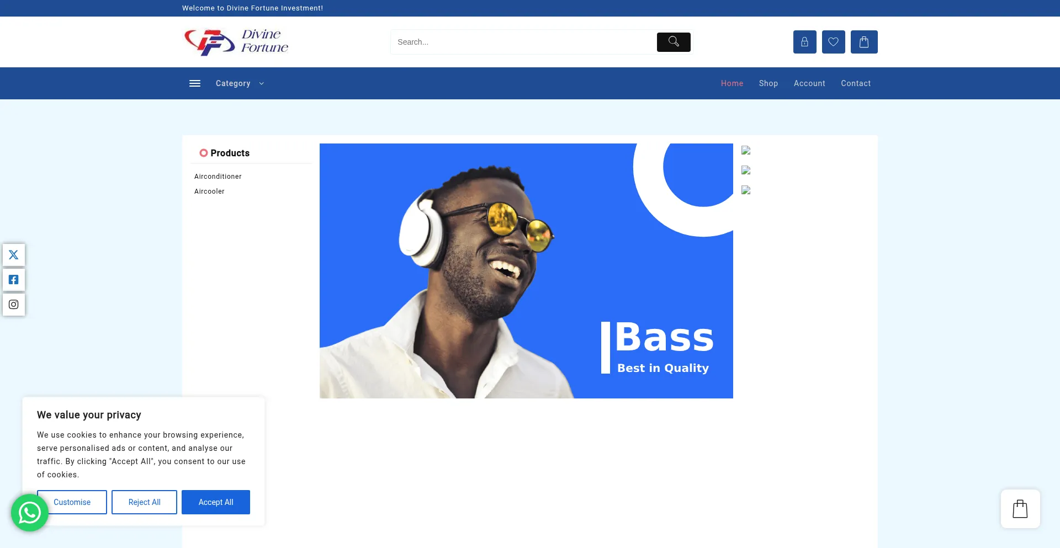Open the Facebook social link

pyautogui.click(x=14, y=280)
